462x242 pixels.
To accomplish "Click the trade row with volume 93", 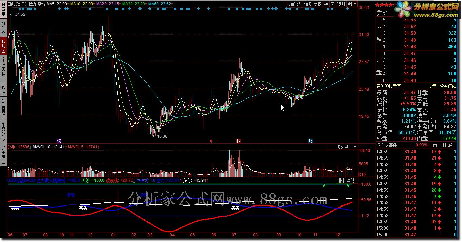I will pyautogui.click(x=416, y=222).
